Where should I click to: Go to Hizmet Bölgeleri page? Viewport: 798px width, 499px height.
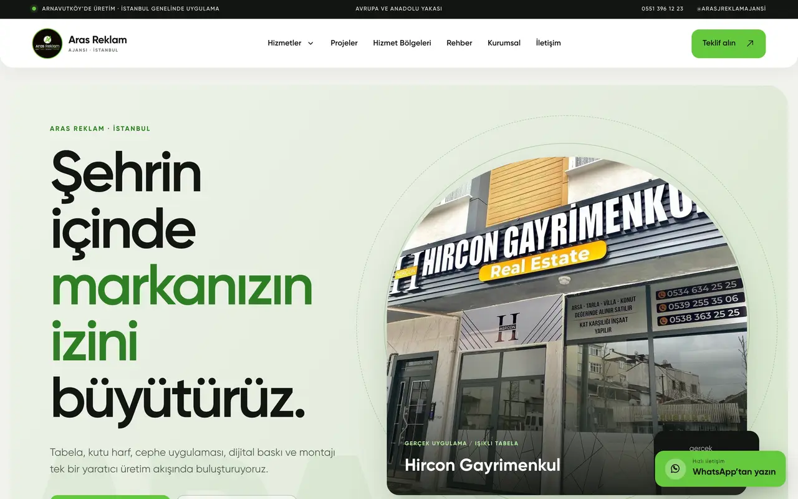(402, 43)
